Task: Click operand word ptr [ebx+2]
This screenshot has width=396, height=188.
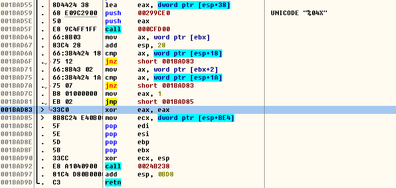Action: (x=186, y=70)
